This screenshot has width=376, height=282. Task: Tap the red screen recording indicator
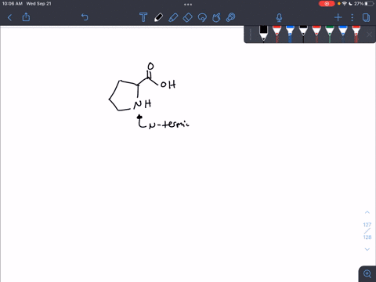pyautogui.click(x=327, y=4)
